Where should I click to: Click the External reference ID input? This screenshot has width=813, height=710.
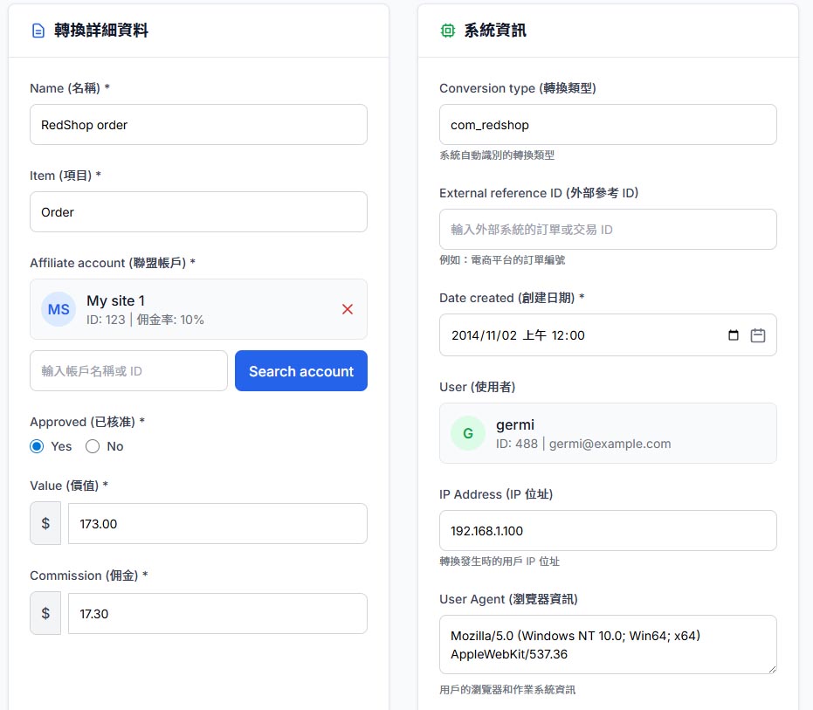[x=608, y=229]
